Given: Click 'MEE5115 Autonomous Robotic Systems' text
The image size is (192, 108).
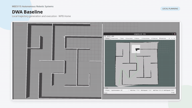Looking at the screenshot, I should 33,6.
